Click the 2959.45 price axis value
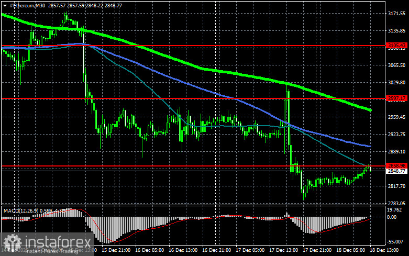The height and width of the screenshot is (256, 409). (x=397, y=117)
